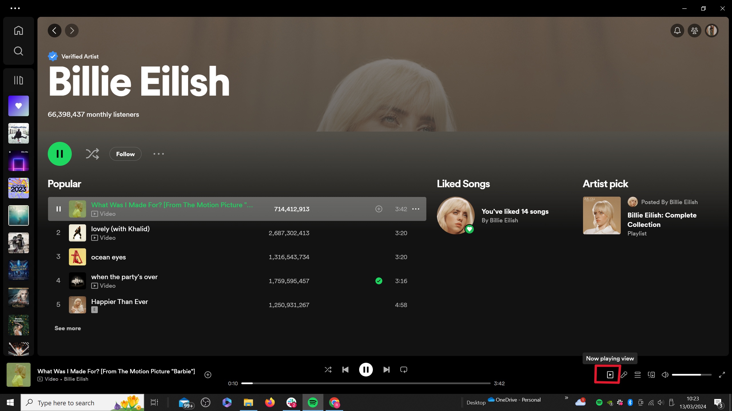Open now playing album art in player bar
The image size is (732, 411).
click(x=19, y=375)
